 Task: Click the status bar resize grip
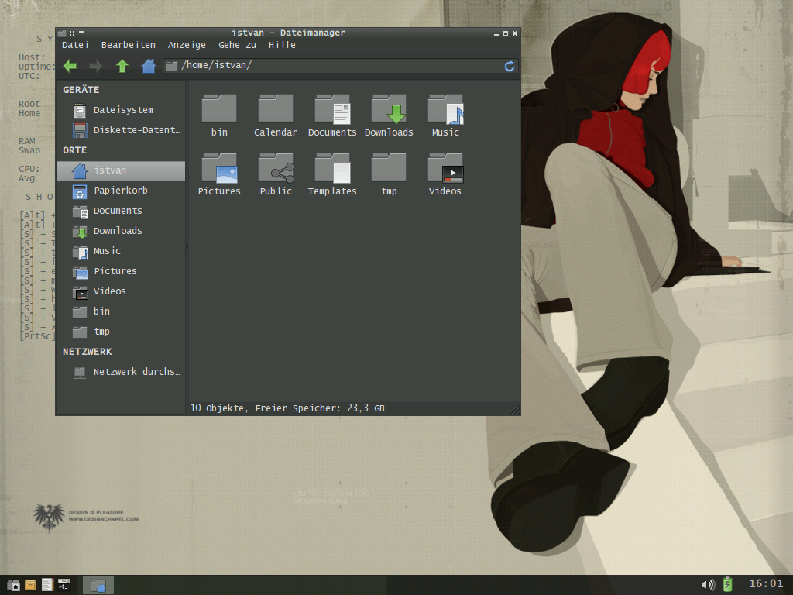514,409
